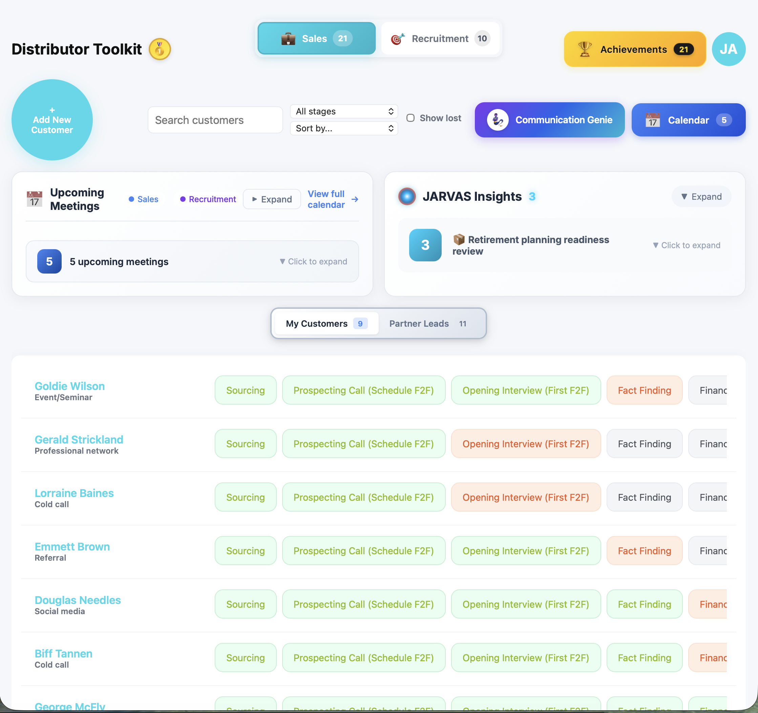This screenshot has height=713, width=758.
Task: Open the JA user avatar
Action: pyautogui.click(x=728, y=49)
